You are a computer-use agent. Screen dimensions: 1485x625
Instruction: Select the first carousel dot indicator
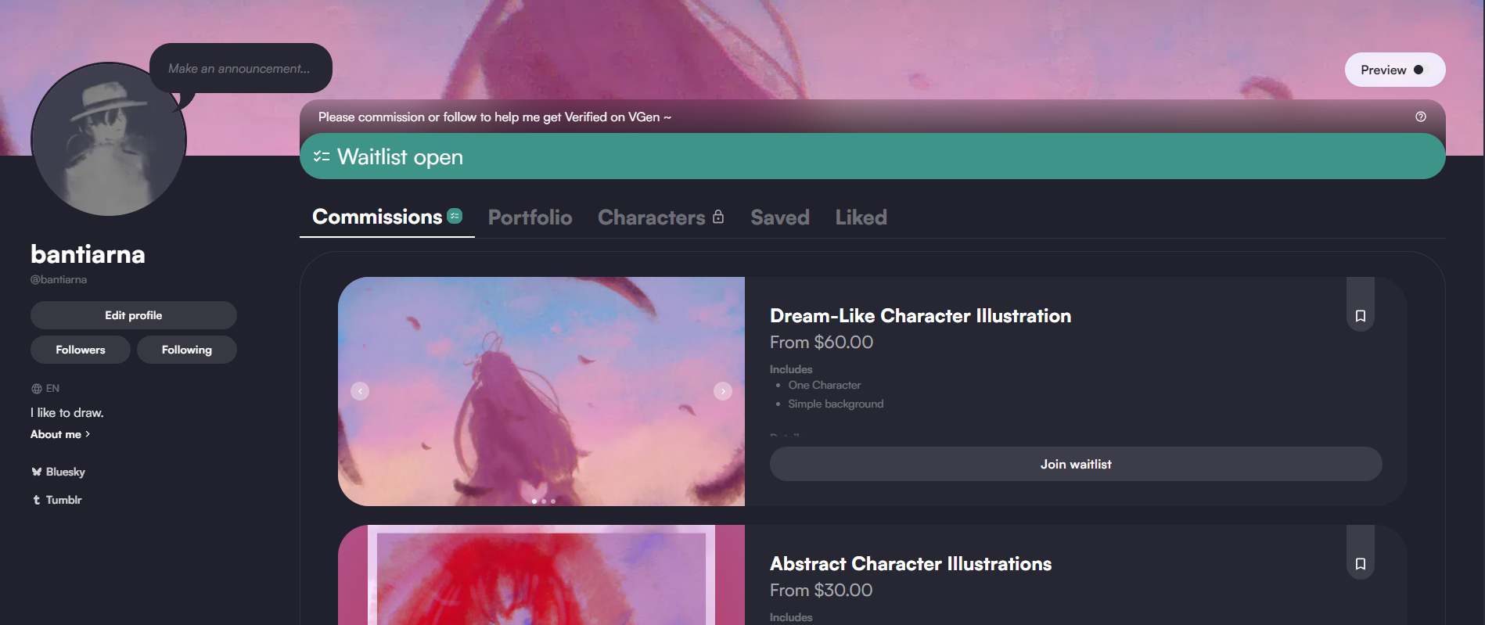pyautogui.click(x=534, y=501)
